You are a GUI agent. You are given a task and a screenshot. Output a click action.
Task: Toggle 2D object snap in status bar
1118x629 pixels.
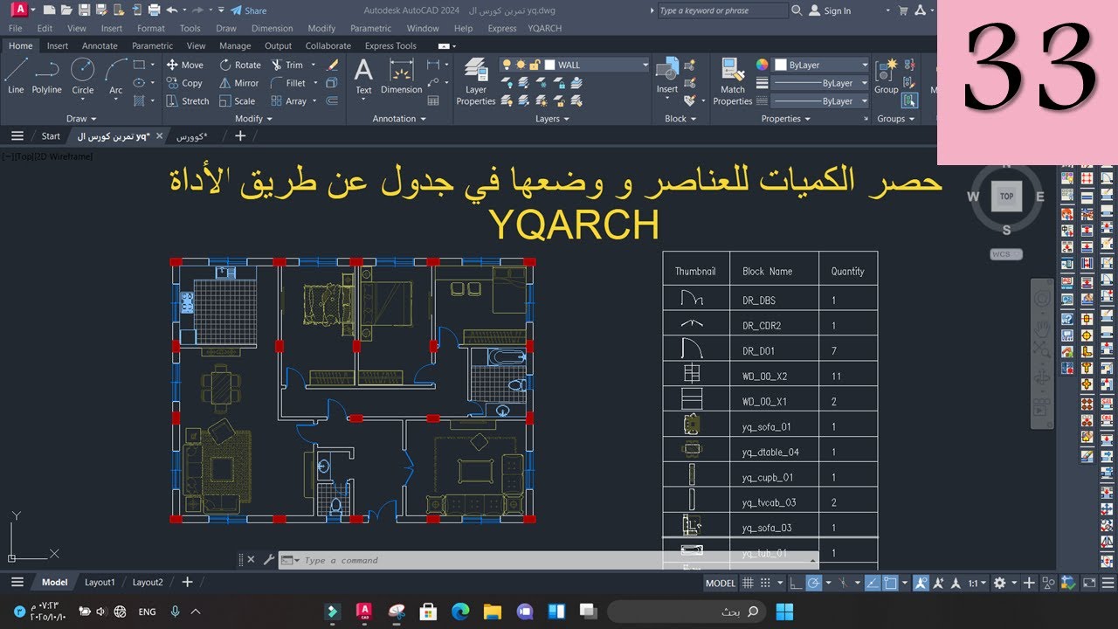[890, 583]
